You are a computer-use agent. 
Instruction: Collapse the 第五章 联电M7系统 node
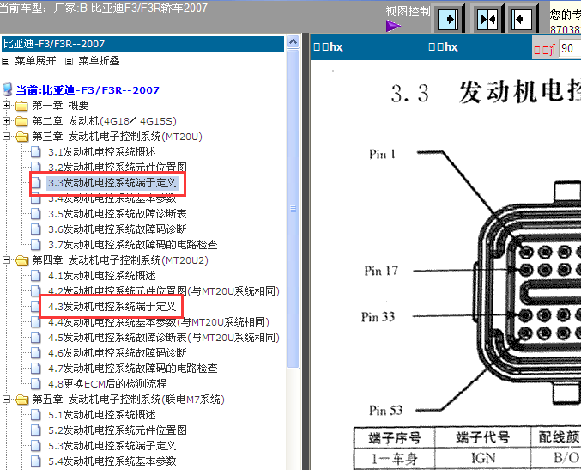pyautogui.click(x=6, y=400)
